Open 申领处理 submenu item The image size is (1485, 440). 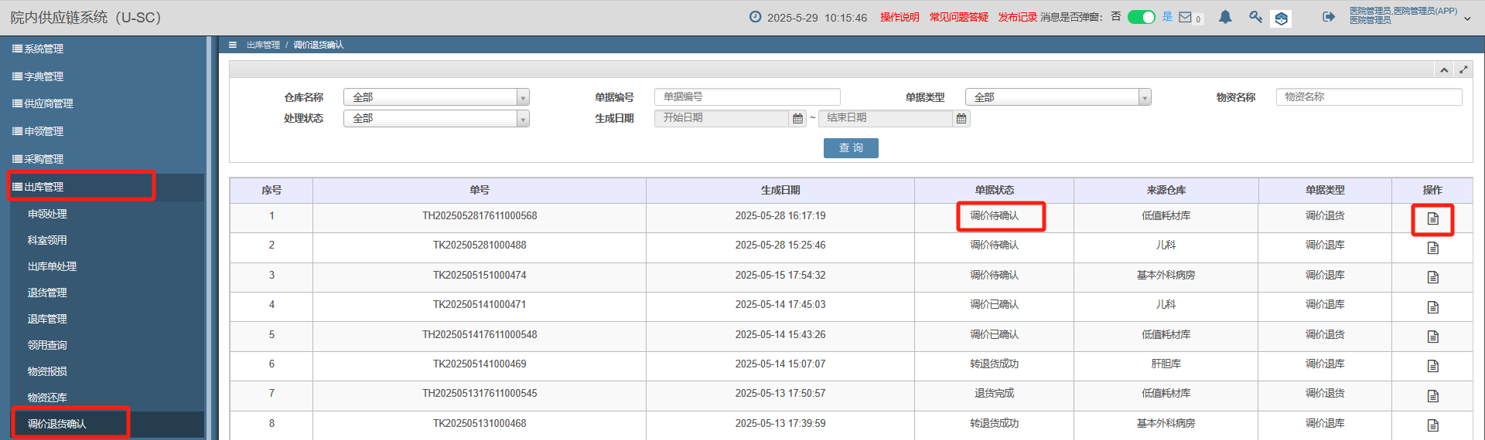[x=47, y=214]
